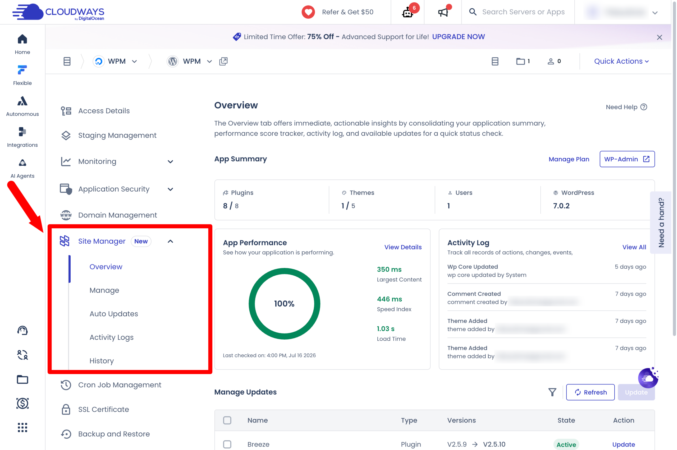
Task: Click the 100% performance score ring
Action: [284, 304]
